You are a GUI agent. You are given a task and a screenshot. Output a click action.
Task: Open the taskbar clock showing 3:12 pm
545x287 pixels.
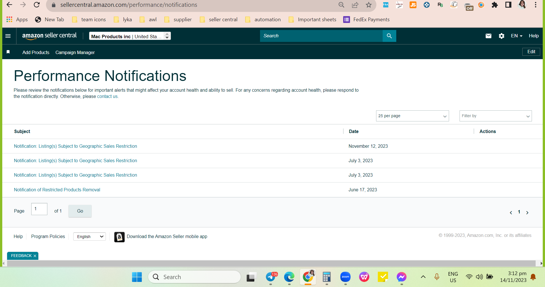(x=513, y=277)
